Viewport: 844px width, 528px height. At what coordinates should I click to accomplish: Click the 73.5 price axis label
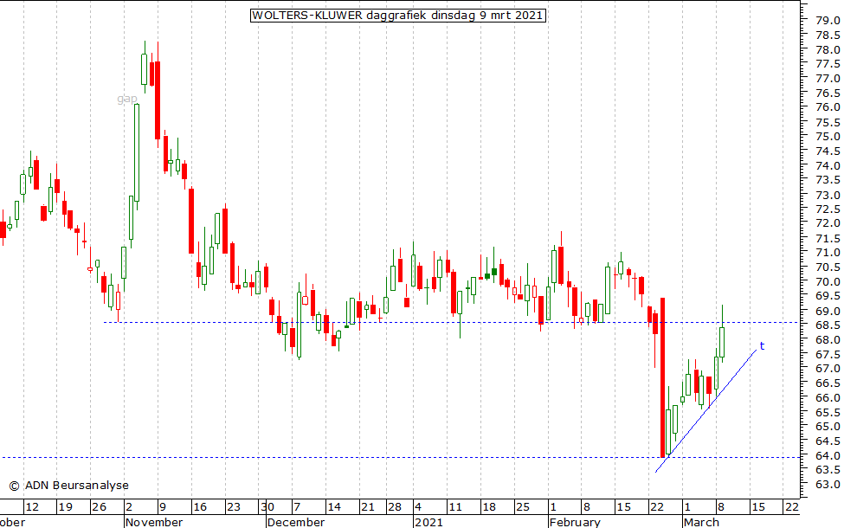[828, 180]
